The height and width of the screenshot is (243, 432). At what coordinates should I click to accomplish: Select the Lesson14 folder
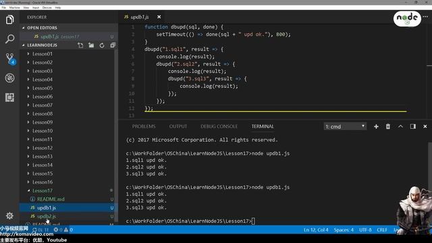click(x=67, y=165)
